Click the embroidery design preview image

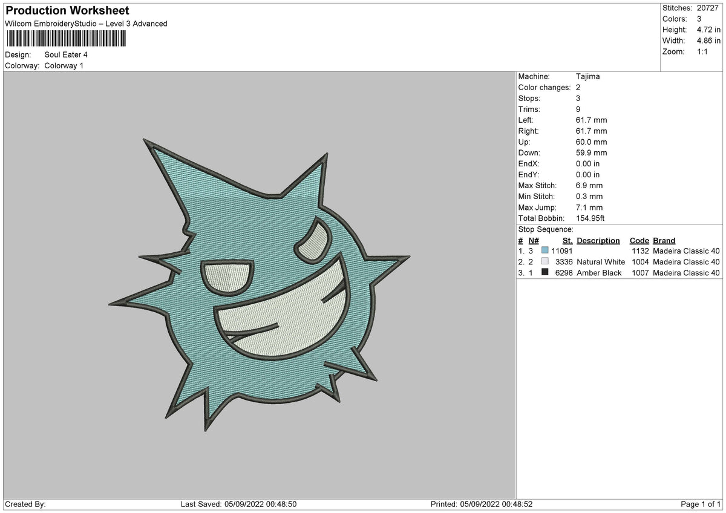259,284
